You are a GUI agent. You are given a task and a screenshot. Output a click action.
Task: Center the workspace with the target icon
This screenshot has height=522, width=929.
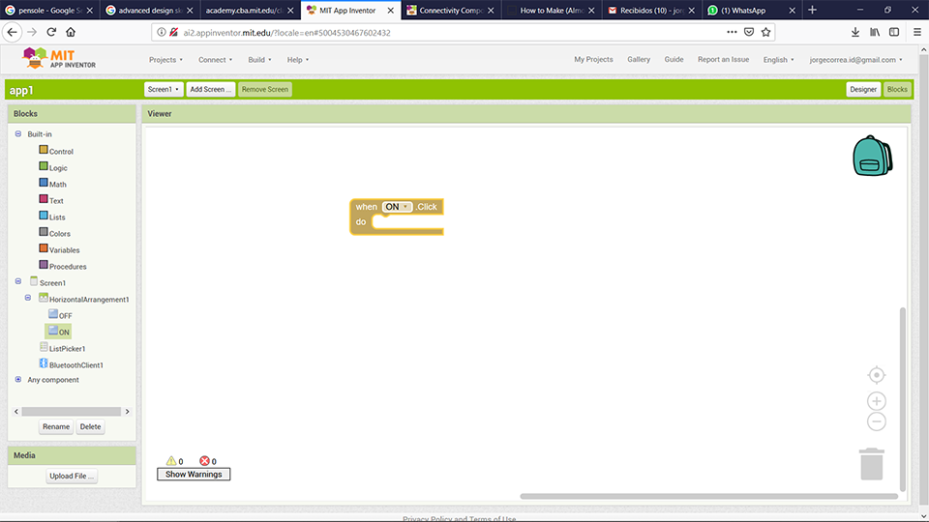[877, 375]
